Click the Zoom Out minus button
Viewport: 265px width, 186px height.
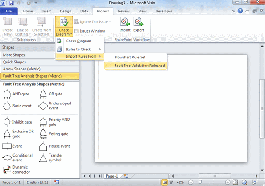point(190,182)
